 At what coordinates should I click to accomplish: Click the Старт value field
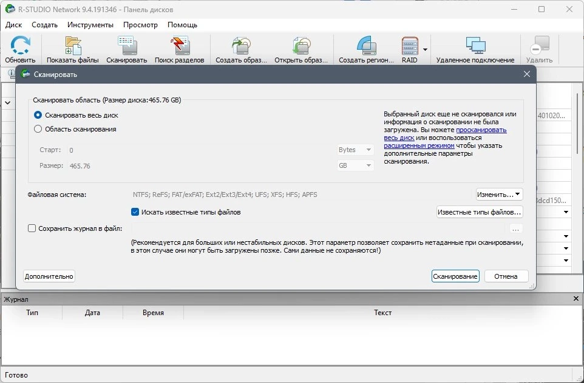pos(201,150)
